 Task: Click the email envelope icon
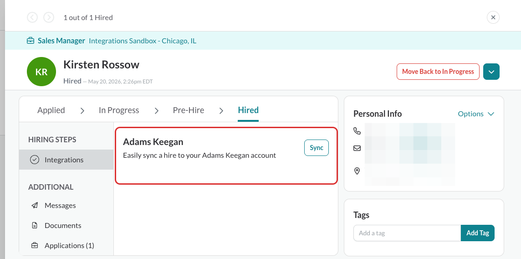tap(357, 148)
